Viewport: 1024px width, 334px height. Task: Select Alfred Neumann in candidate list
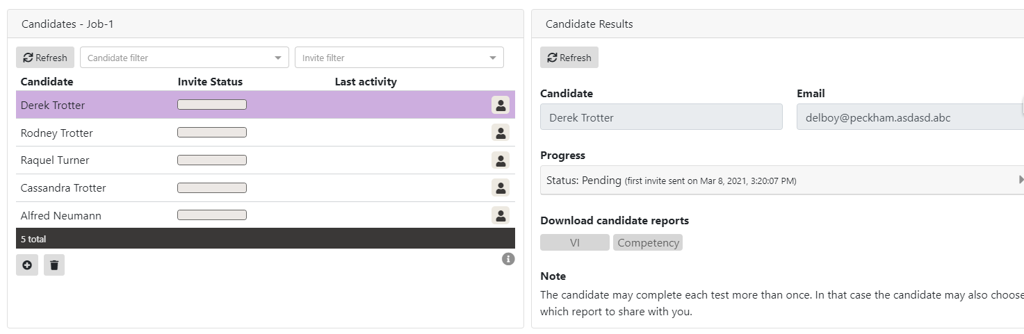pos(61,215)
